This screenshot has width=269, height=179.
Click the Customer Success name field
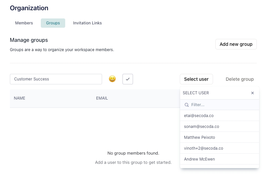coord(56,79)
